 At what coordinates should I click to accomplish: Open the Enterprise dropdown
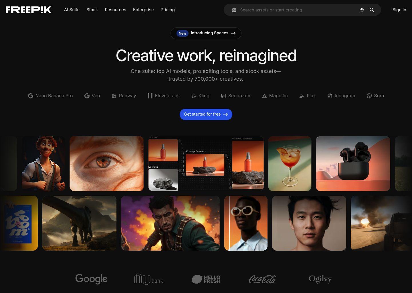coord(143,9)
